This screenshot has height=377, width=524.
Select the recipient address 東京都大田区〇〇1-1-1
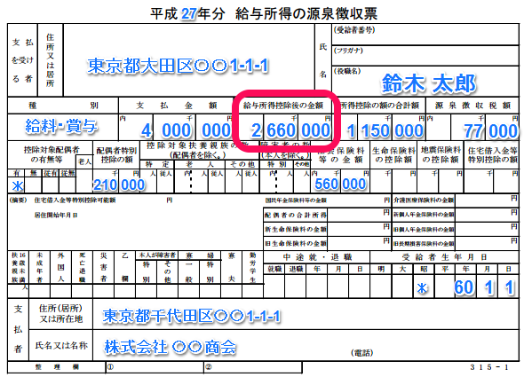(x=178, y=66)
